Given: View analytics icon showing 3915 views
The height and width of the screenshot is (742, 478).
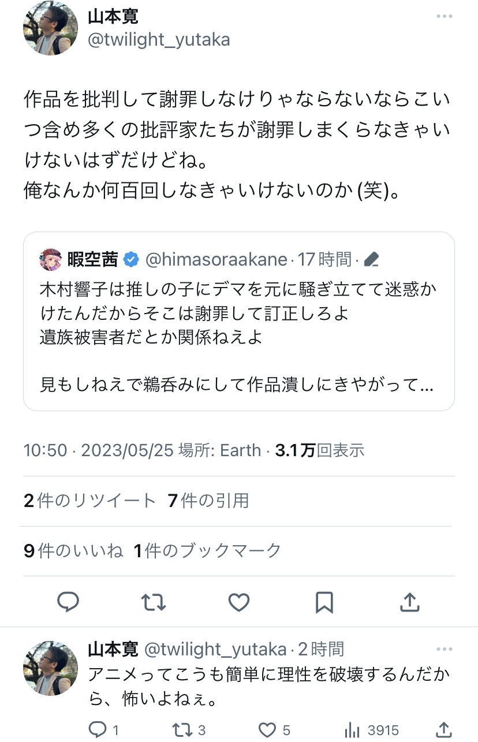Looking at the screenshot, I should pyautogui.click(x=352, y=730).
